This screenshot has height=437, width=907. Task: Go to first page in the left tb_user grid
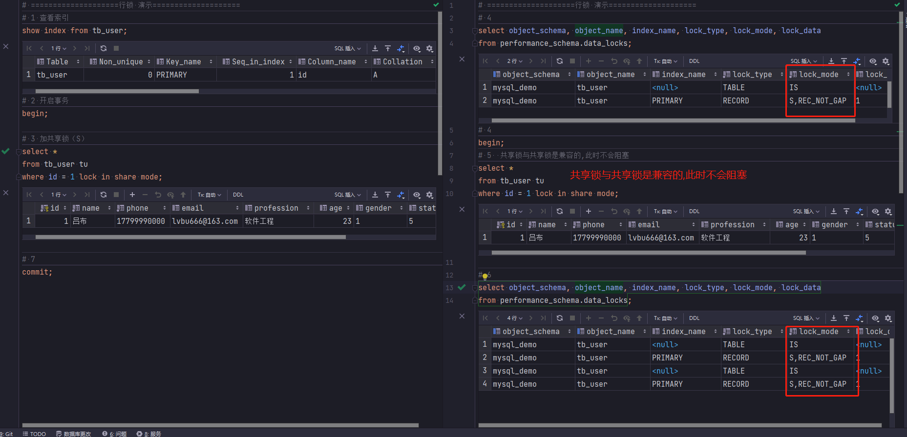coord(29,195)
